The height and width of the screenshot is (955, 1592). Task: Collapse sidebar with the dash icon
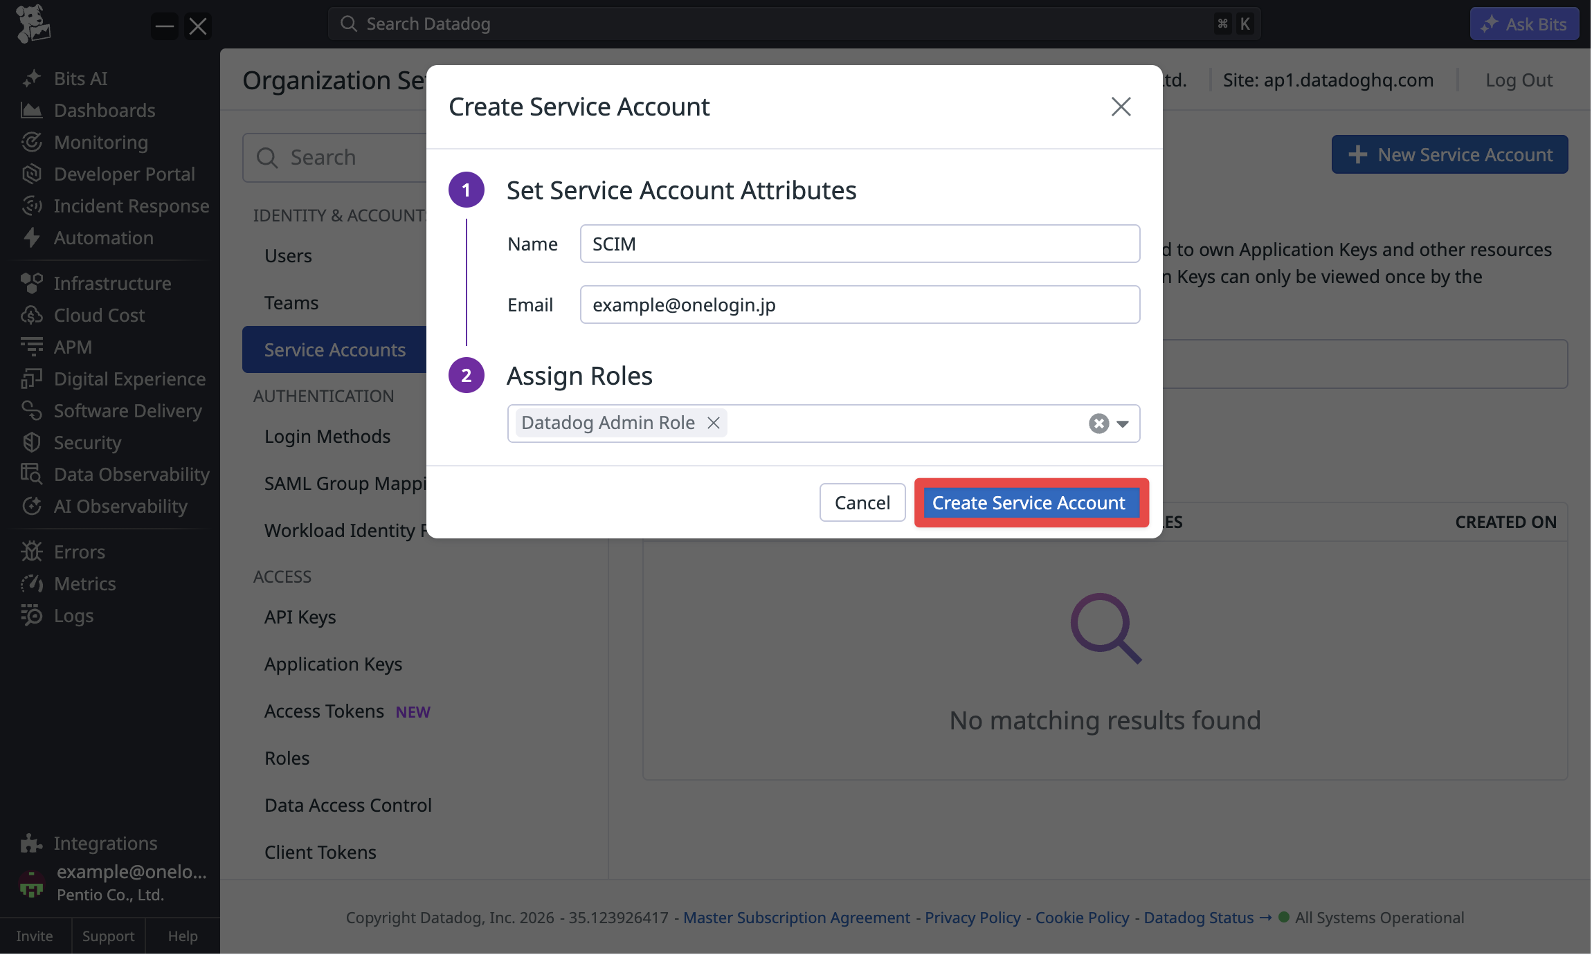[x=165, y=26]
